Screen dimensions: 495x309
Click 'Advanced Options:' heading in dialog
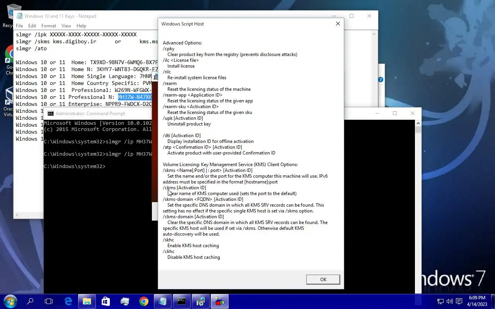[182, 43]
